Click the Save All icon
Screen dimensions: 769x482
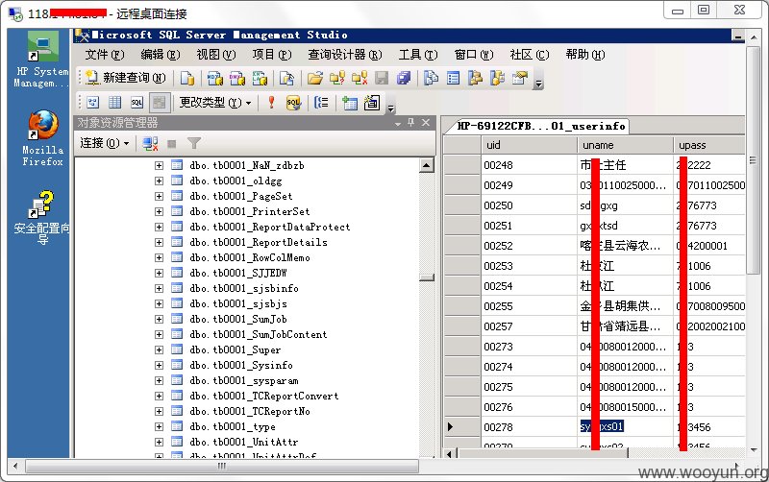(404, 78)
